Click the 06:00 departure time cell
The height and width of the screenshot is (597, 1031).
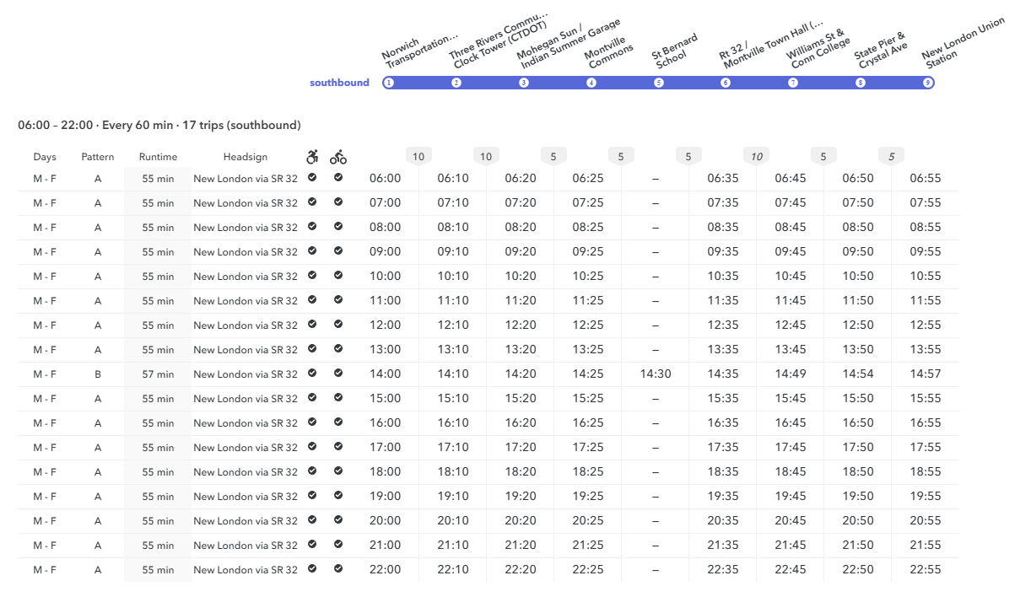(x=386, y=179)
